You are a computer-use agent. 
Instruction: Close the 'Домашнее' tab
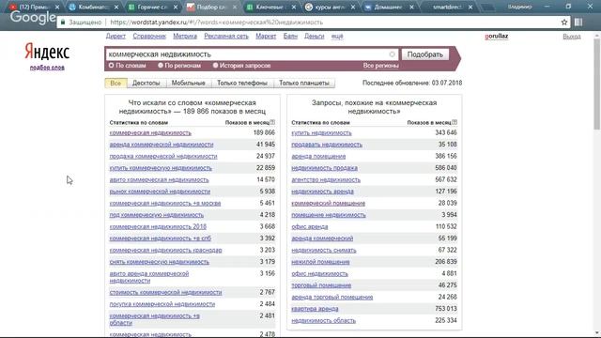point(411,7)
